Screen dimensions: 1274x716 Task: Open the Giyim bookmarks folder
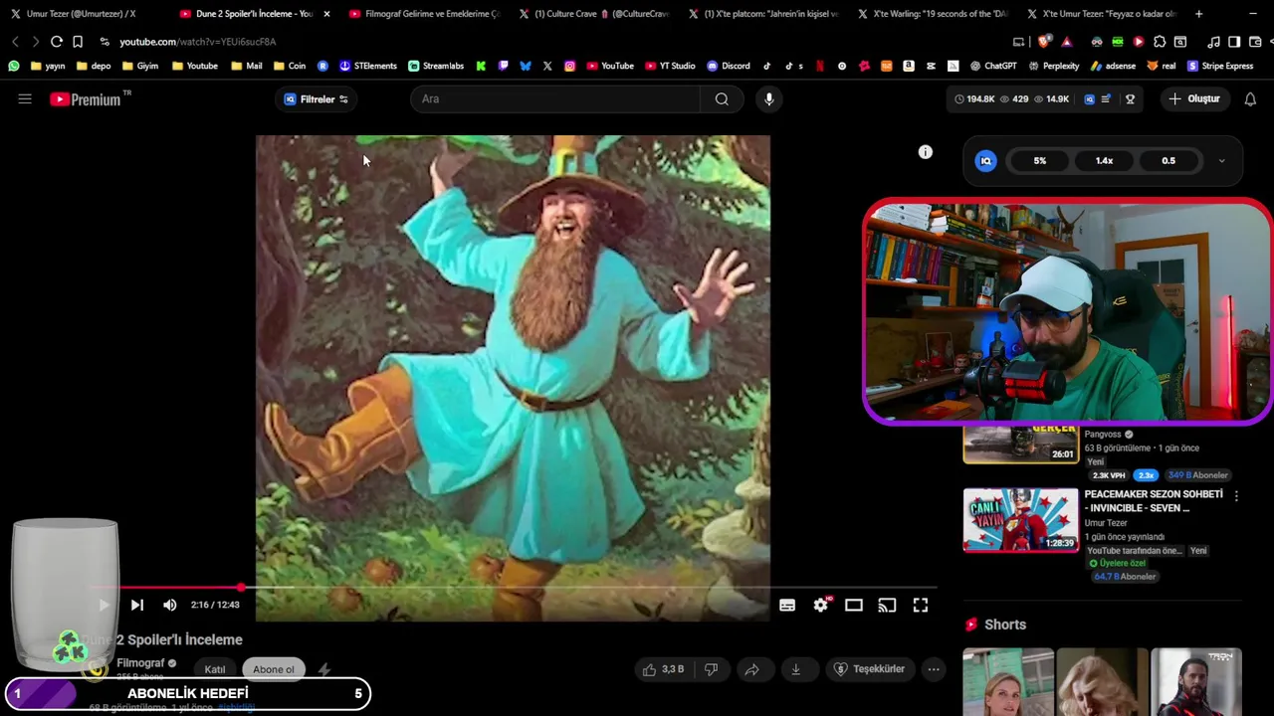pos(140,66)
